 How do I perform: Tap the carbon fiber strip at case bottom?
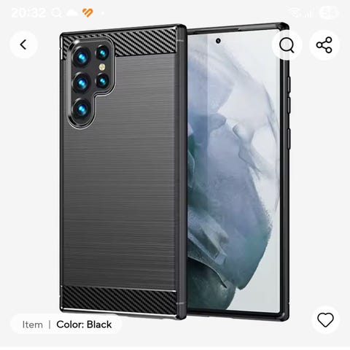tap(119, 300)
